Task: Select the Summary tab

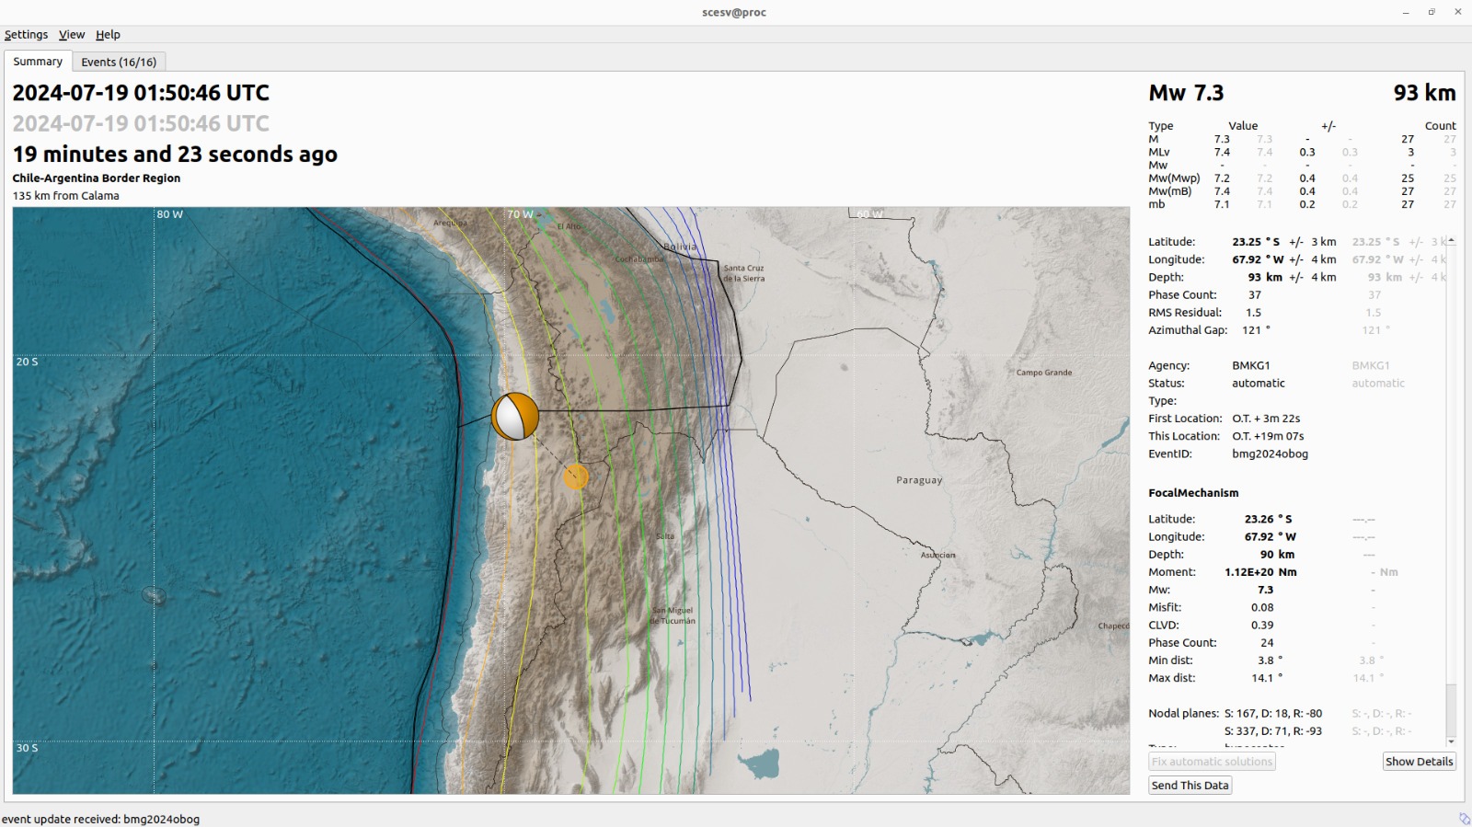Action: (38, 62)
